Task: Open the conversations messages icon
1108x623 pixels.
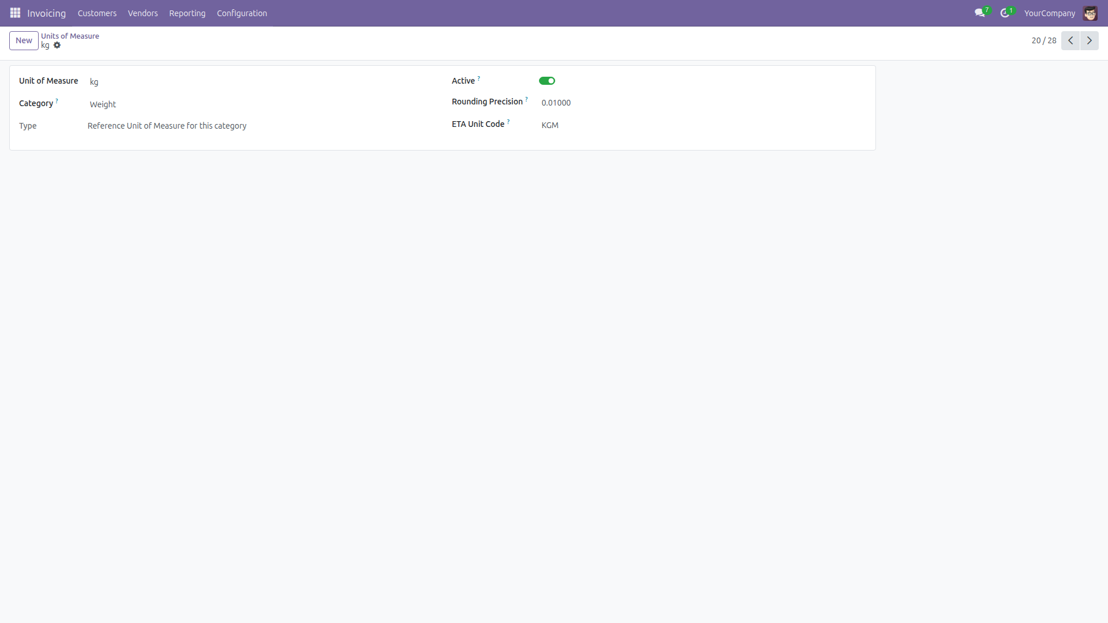Action: (979, 13)
